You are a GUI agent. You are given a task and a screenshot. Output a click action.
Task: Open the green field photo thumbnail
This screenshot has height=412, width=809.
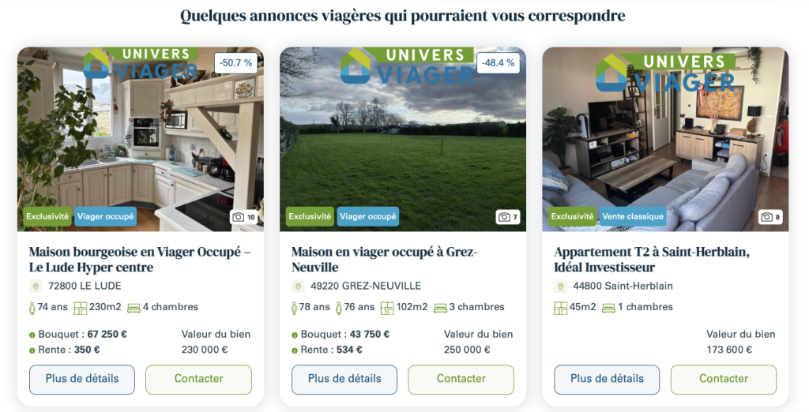click(x=403, y=139)
